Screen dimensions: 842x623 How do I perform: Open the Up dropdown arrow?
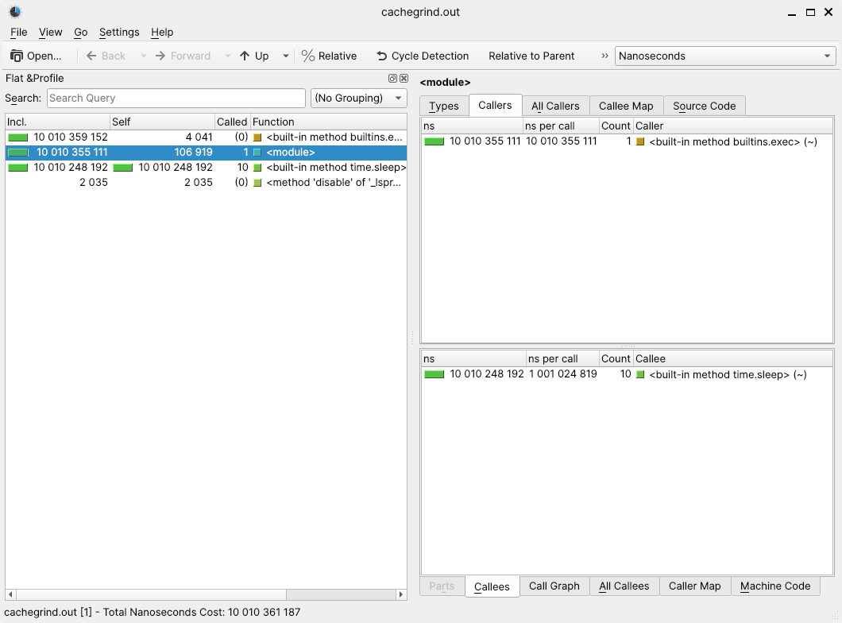(x=286, y=56)
